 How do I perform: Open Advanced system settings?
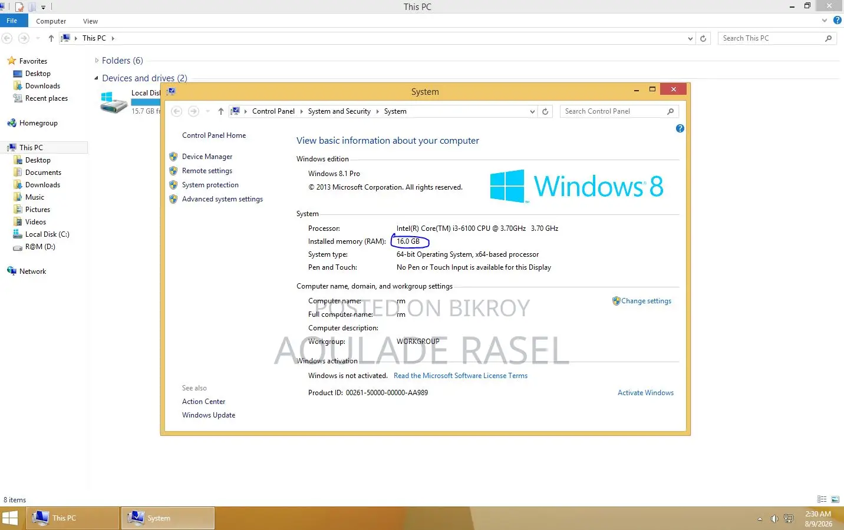pos(222,199)
